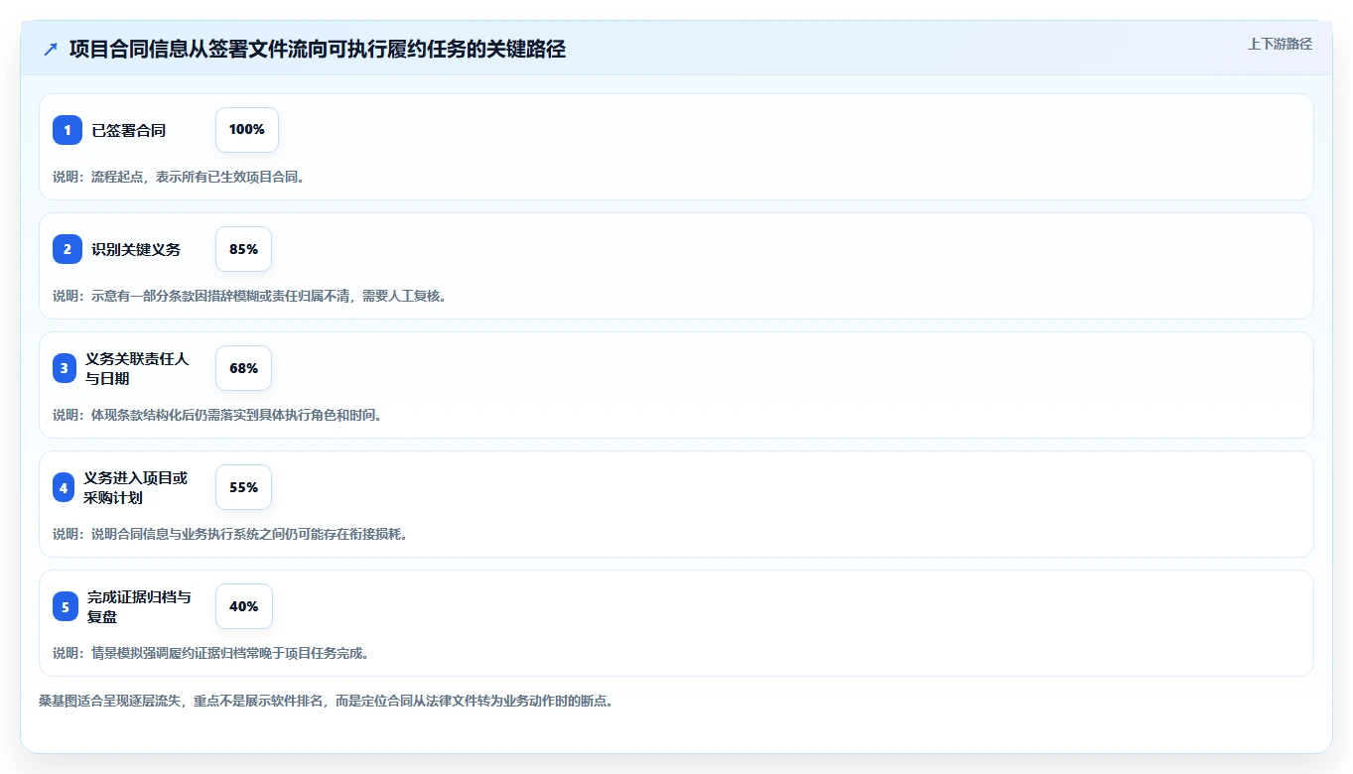Select step number 1 badge

68,130
